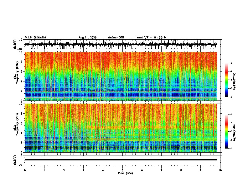Click the date text "Aug.1 , 2026"
Viewport: 248px width, 191px height.
(87, 37)
